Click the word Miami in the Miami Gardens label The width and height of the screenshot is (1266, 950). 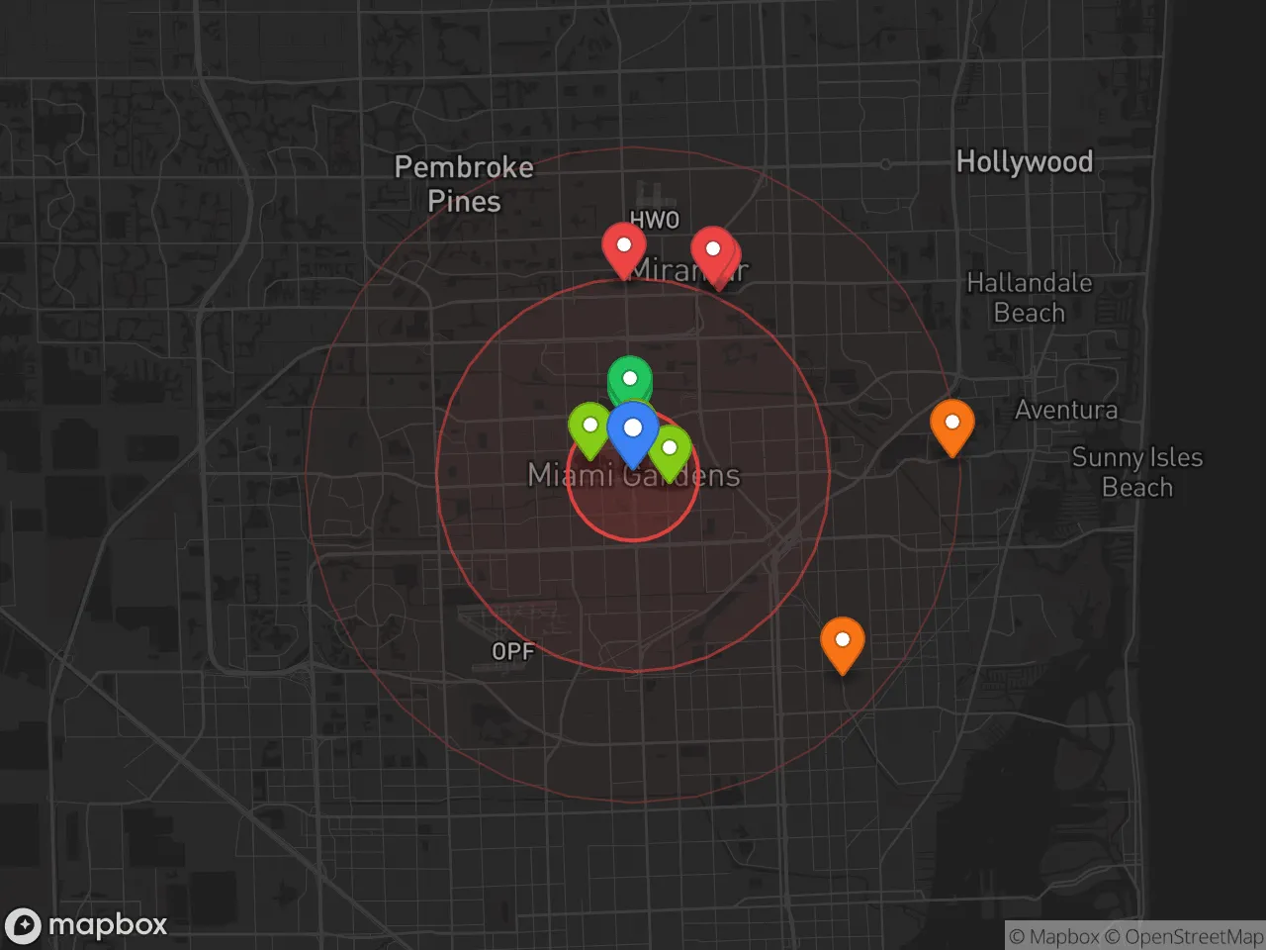click(x=570, y=476)
